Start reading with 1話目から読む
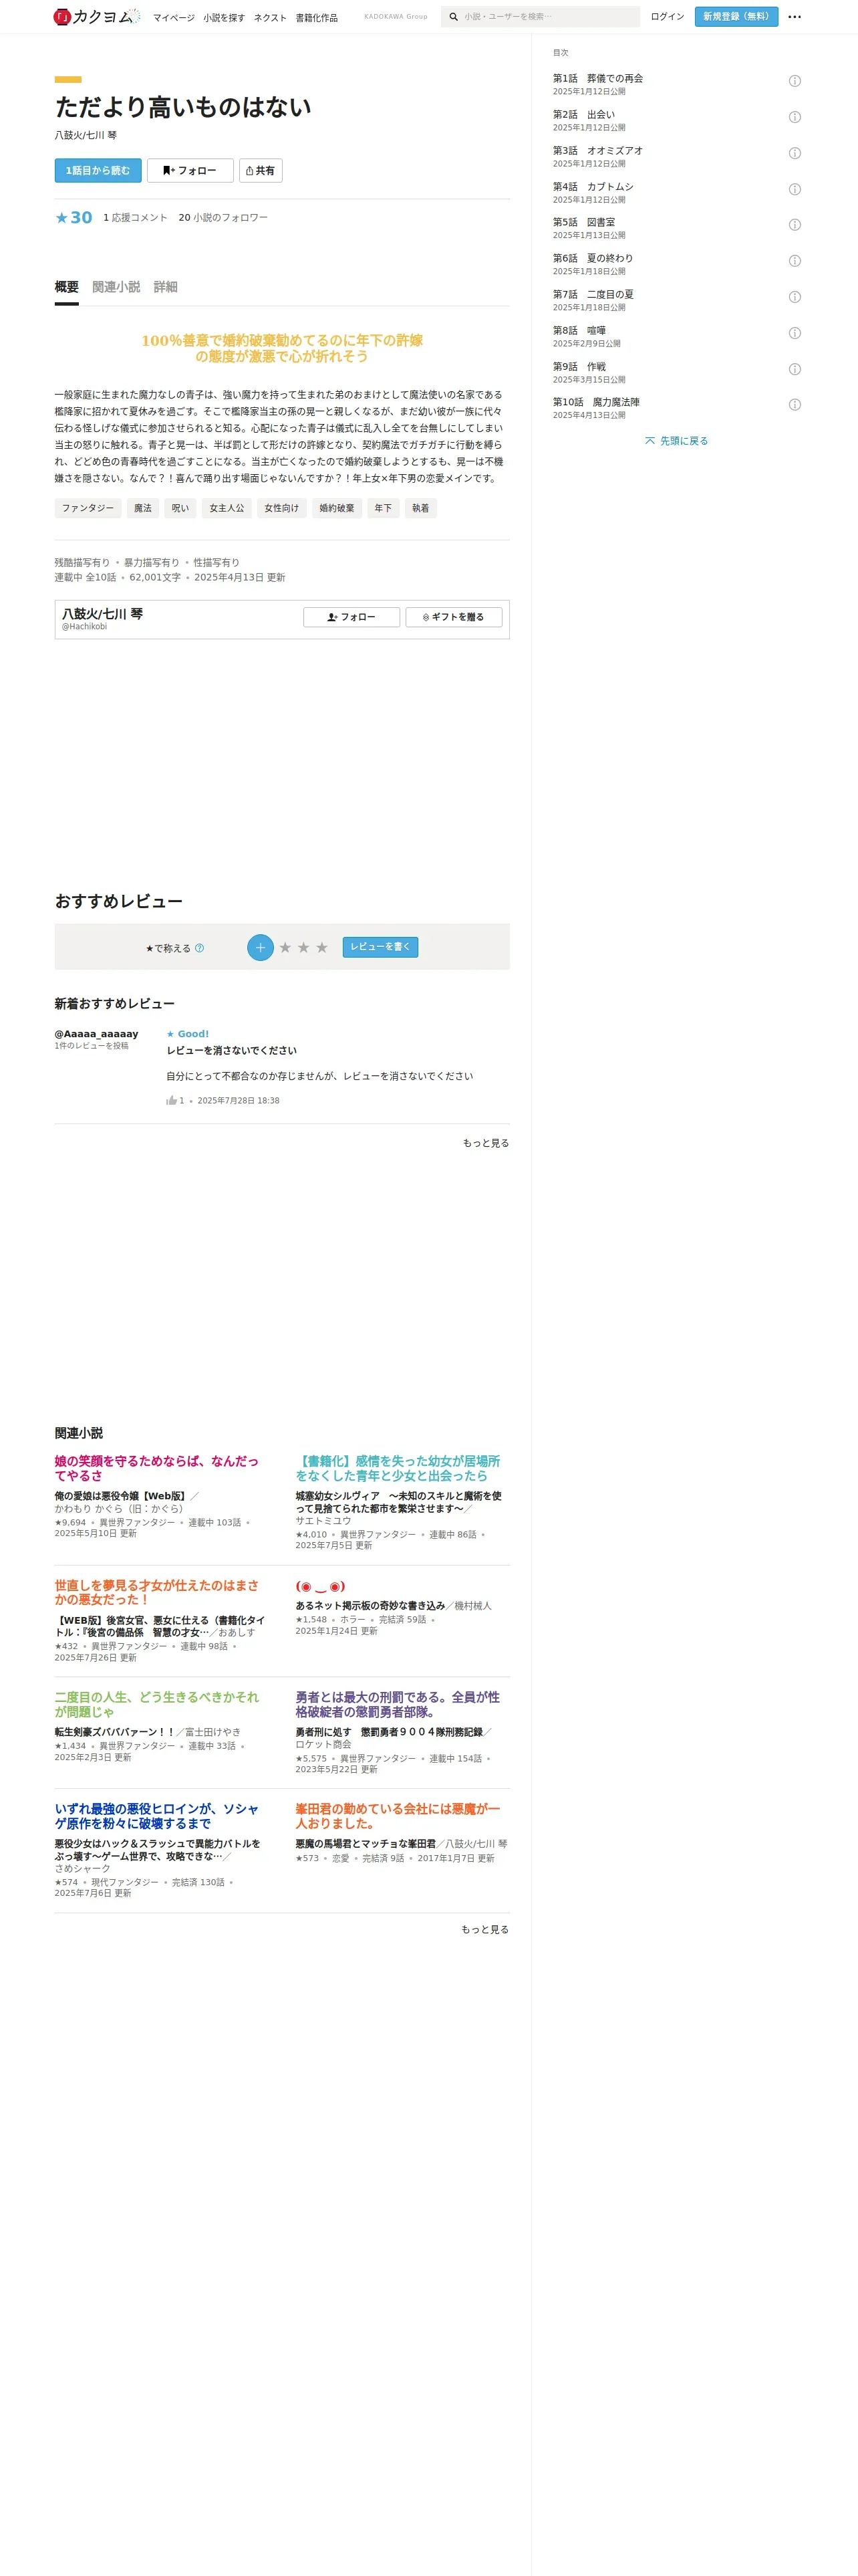858x2576 pixels. 98,171
